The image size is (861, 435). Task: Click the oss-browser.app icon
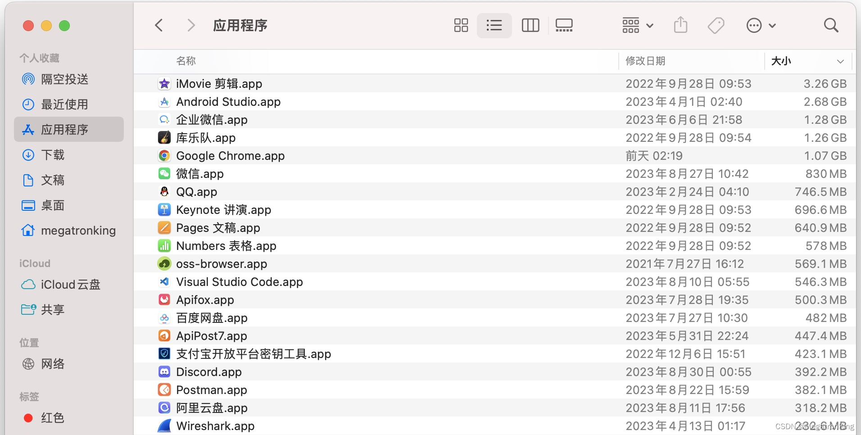click(x=164, y=264)
